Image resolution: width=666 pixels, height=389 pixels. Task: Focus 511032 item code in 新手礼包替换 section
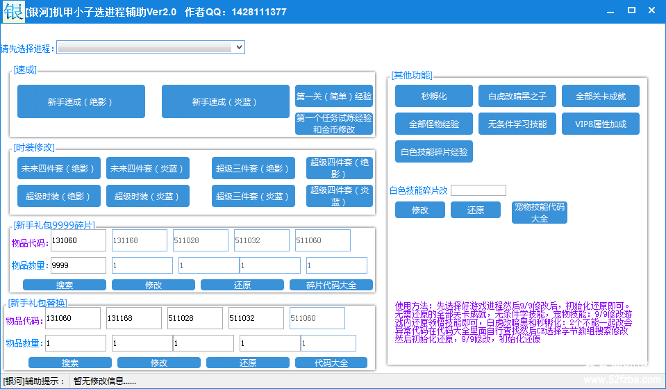coord(256,318)
